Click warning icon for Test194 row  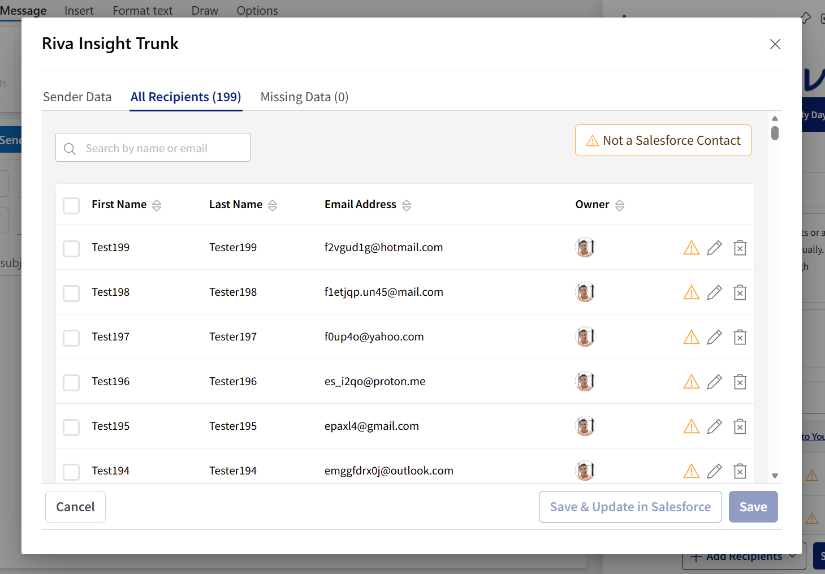click(x=691, y=471)
